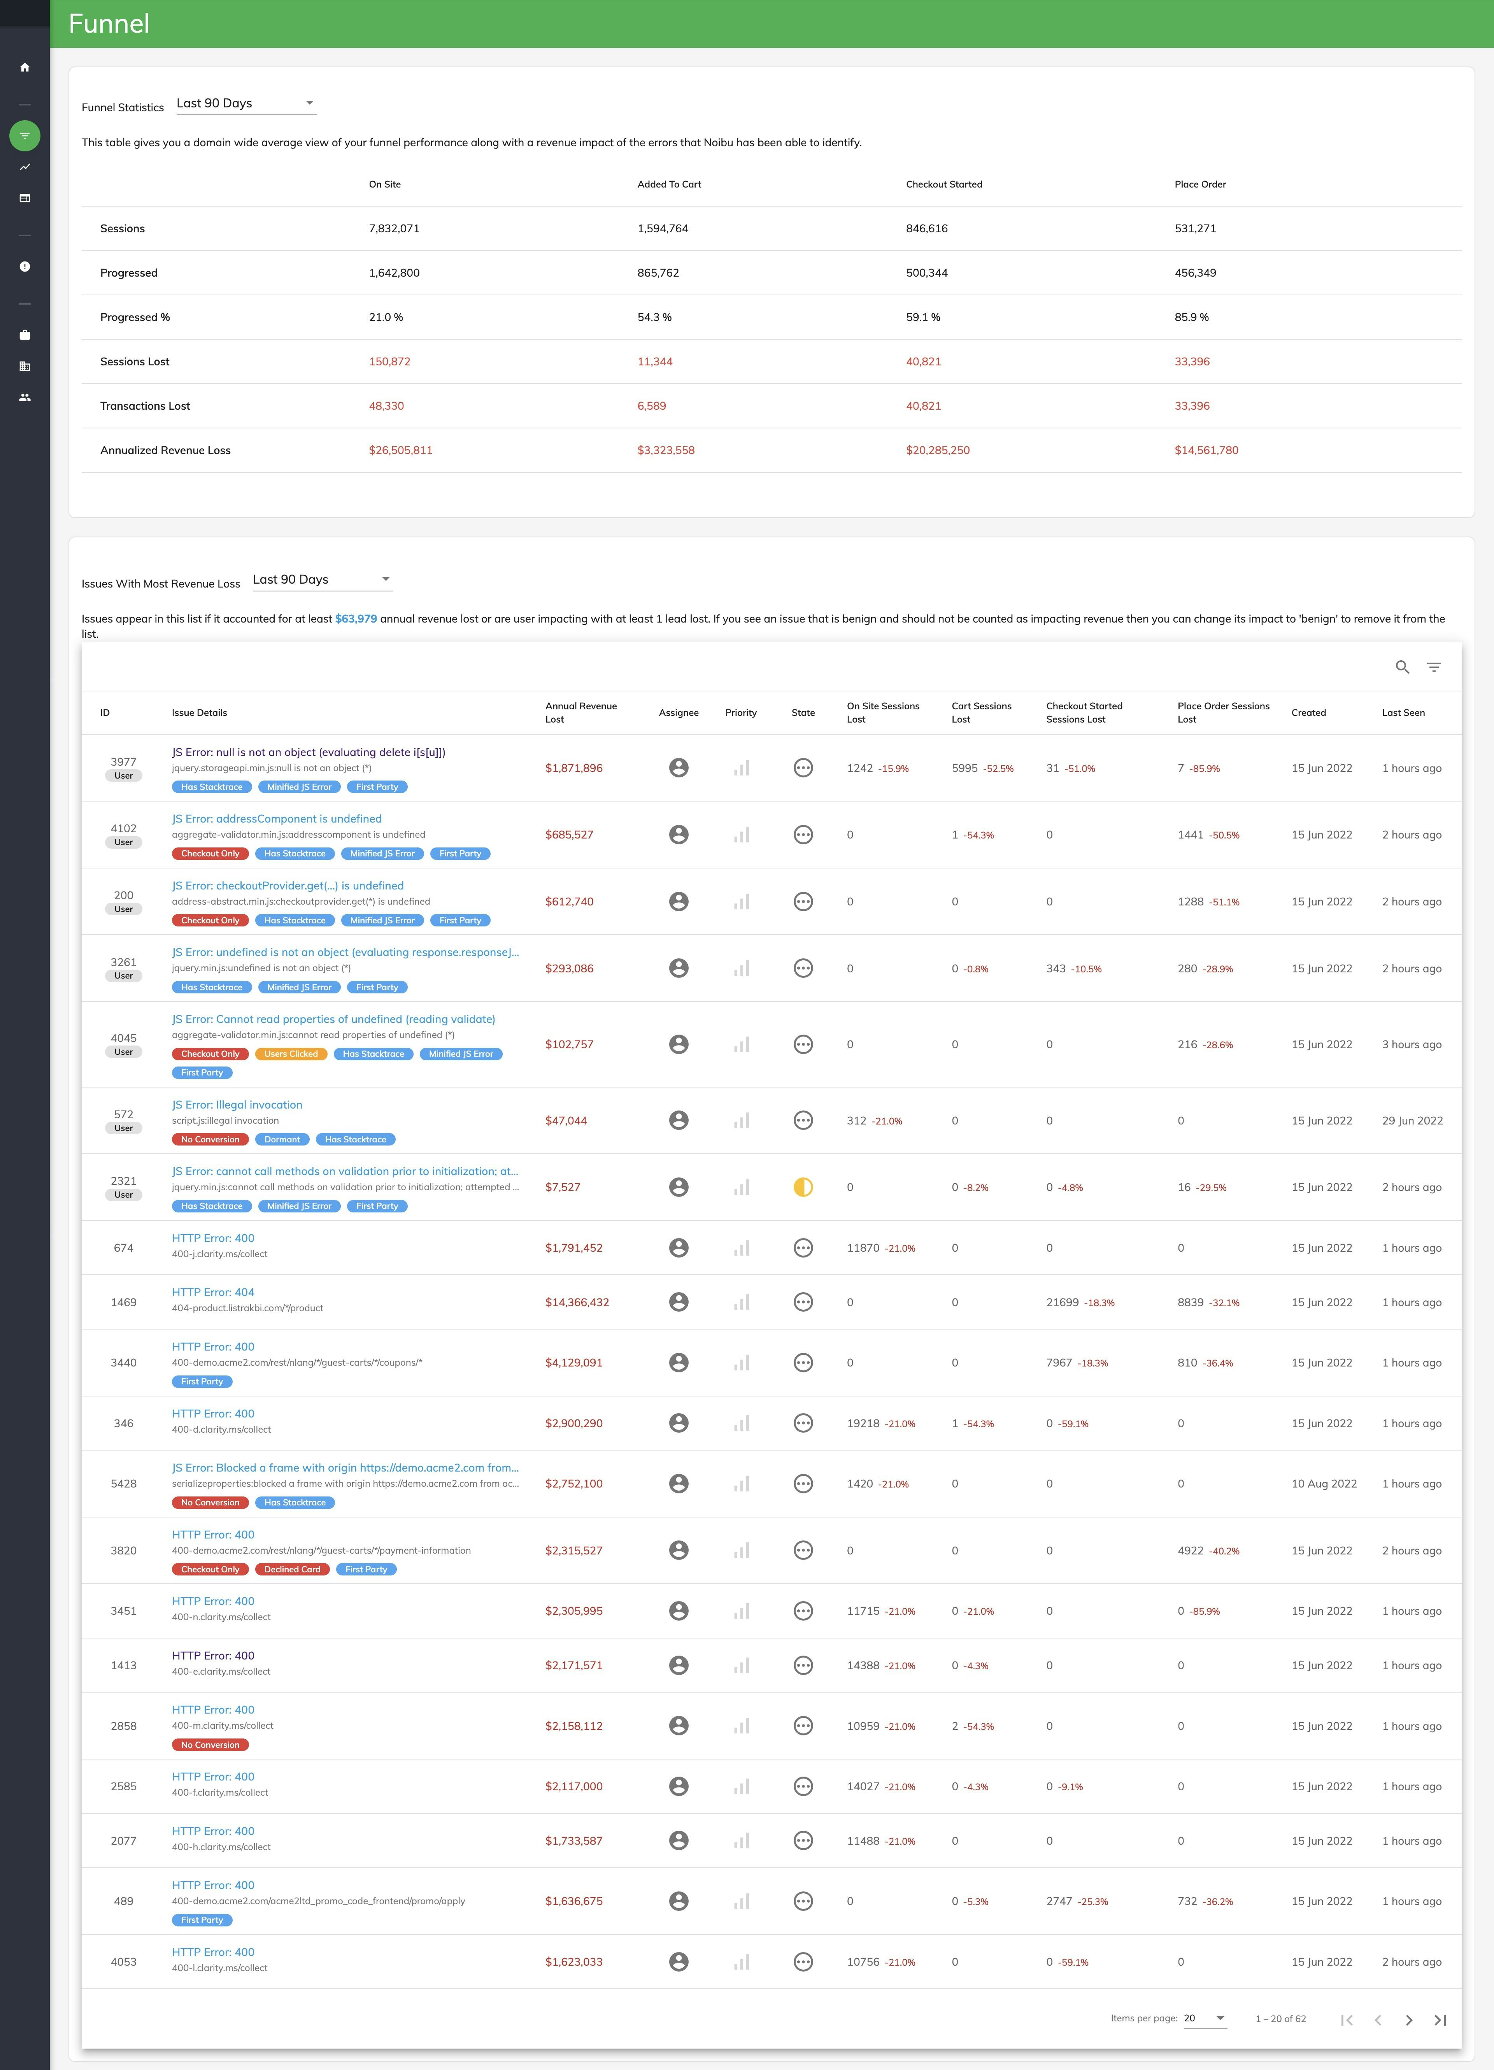
Task: Click the assignee avatar for issue 3977
Action: click(679, 768)
